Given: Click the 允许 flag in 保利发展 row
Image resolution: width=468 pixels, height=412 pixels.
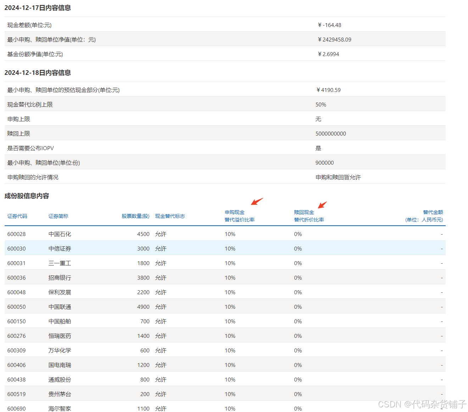Looking at the screenshot, I should point(161,292).
